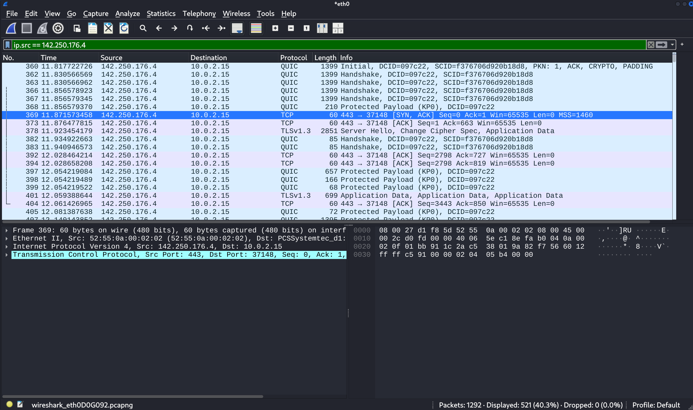The height and width of the screenshot is (410, 693).
Task: Open the View menu
Action: pos(52,13)
